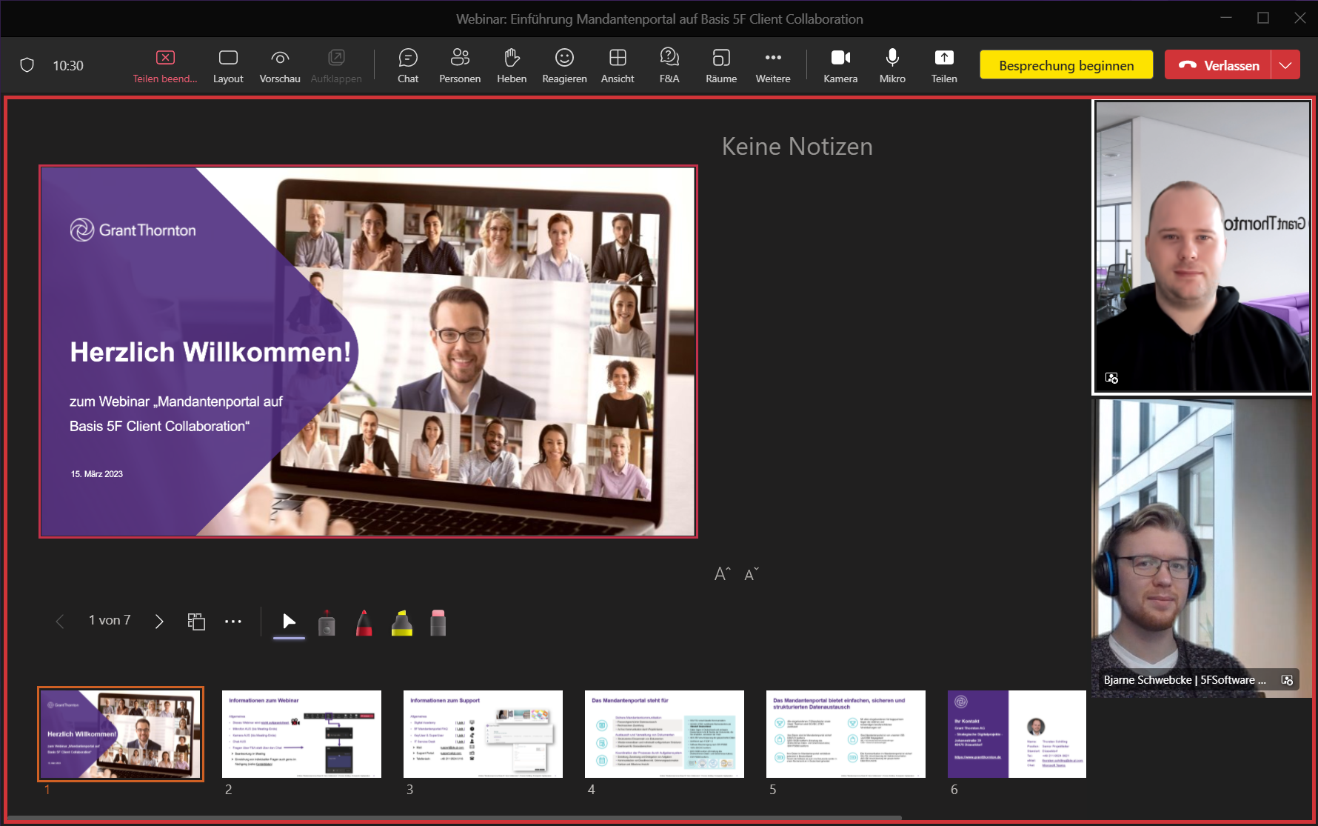
Task: Leave the meeting with Verlassen
Action: (x=1218, y=65)
